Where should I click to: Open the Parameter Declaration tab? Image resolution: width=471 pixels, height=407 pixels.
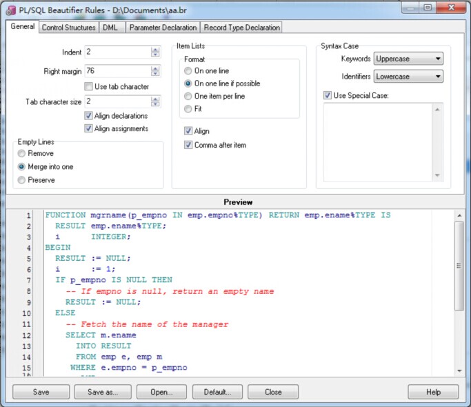click(x=163, y=28)
